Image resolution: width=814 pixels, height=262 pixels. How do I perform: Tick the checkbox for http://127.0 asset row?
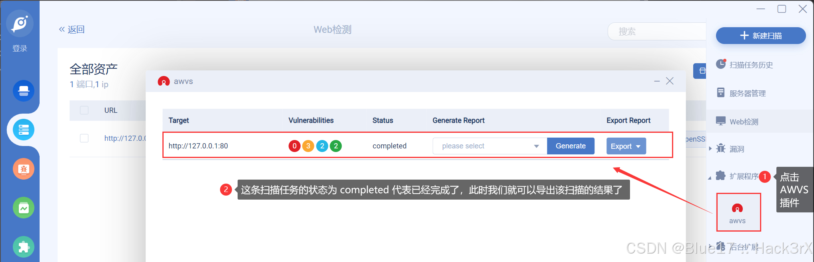[84, 138]
